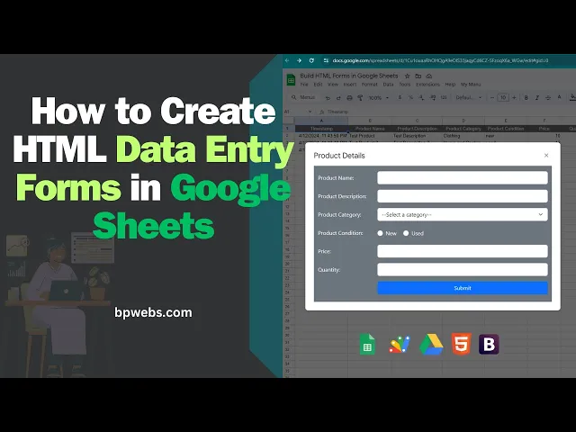Undo the last action
576x432 pixels.
click(x=328, y=98)
